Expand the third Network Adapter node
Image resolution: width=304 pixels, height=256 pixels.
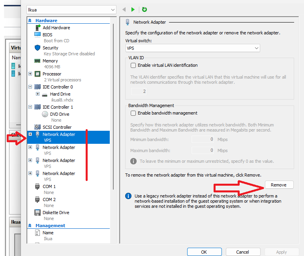coord(30,160)
